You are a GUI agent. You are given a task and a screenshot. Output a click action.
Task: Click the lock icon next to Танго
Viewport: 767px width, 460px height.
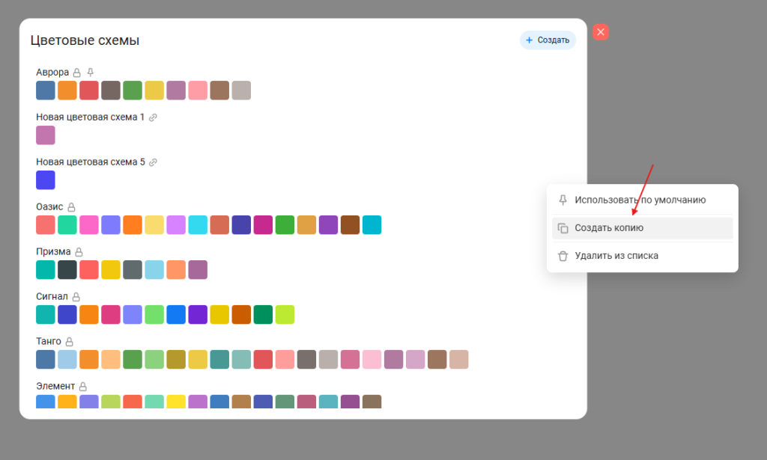(x=70, y=342)
